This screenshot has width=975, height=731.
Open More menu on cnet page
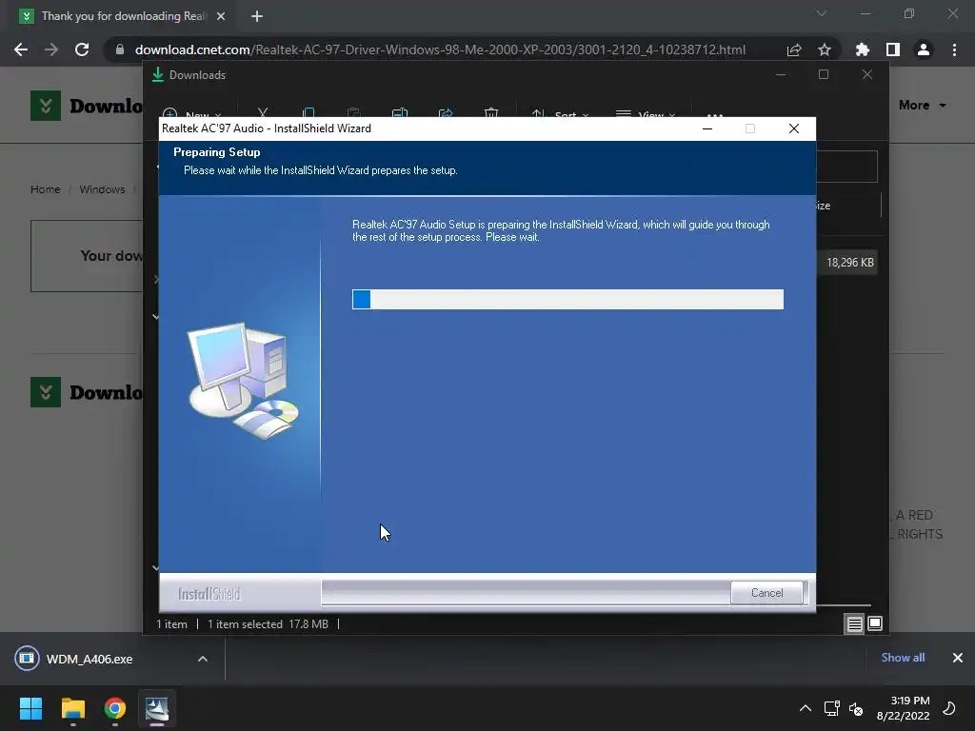[922, 105]
